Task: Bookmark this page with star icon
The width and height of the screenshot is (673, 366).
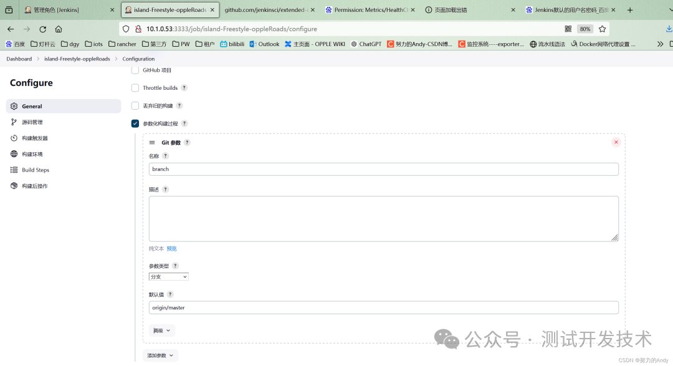Action: (602, 29)
